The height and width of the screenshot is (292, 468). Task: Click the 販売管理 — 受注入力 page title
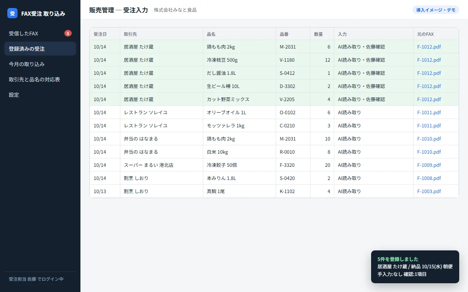(x=118, y=10)
